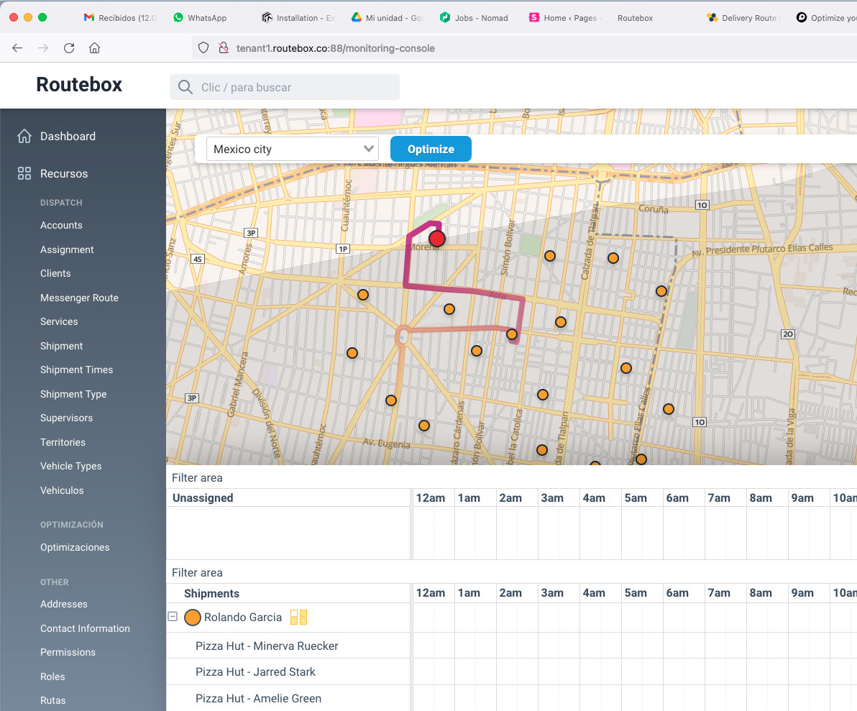Click the browser home icon
The image size is (857, 711).
coord(94,48)
